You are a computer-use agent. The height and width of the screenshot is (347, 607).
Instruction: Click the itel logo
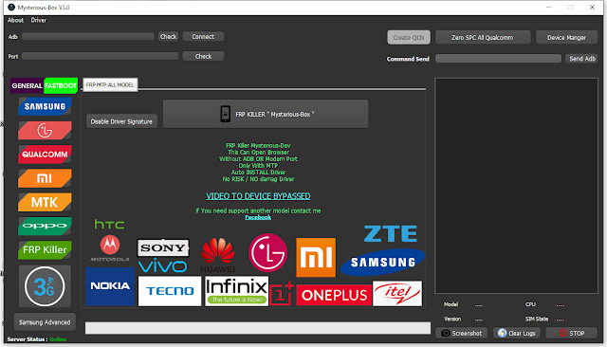coord(397,294)
